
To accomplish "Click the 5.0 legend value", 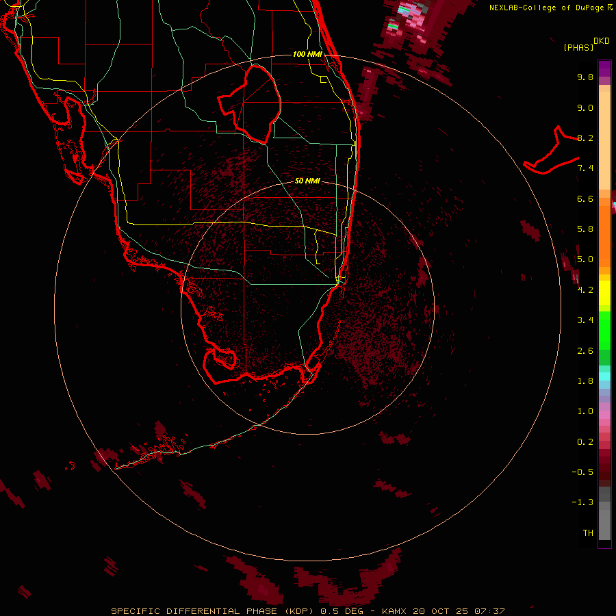I will tap(585, 259).
